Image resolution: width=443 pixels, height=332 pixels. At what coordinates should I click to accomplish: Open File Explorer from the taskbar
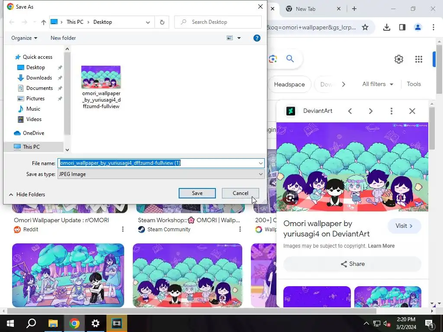(x=53, y=323)
